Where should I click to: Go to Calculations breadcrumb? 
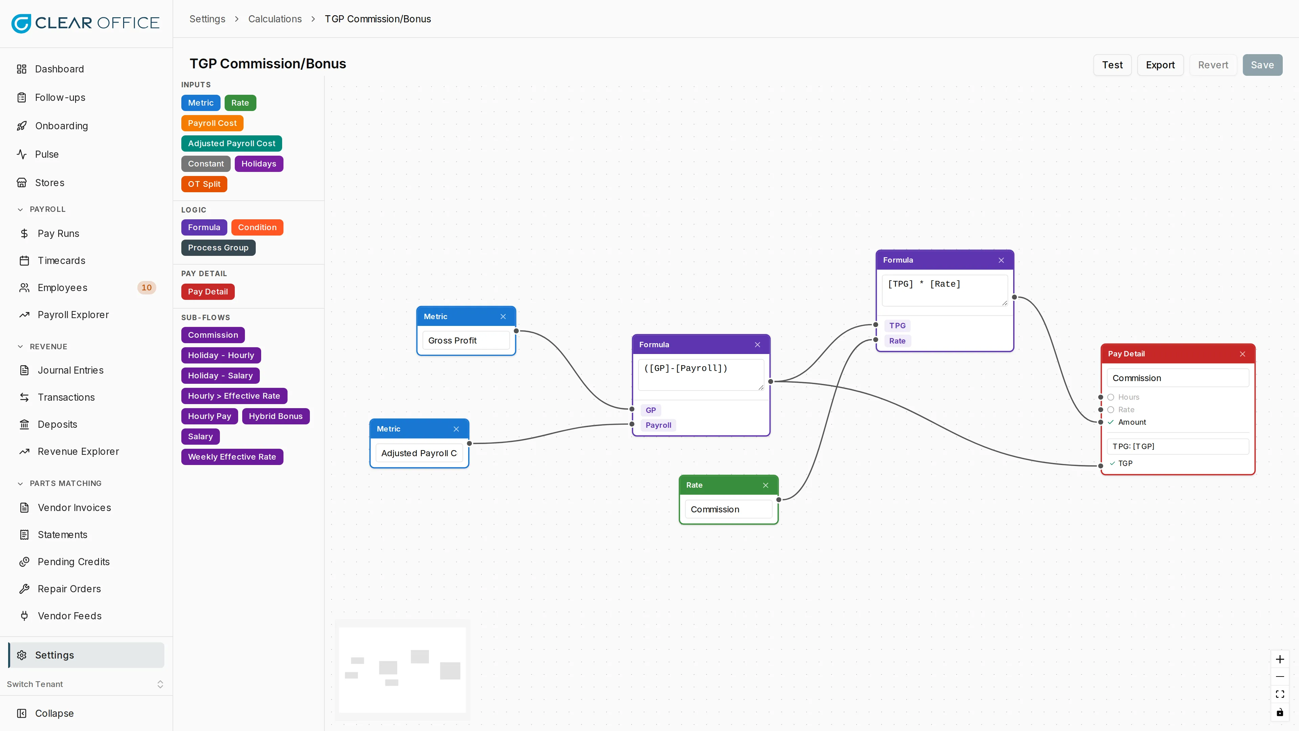(x=275, y=19)
